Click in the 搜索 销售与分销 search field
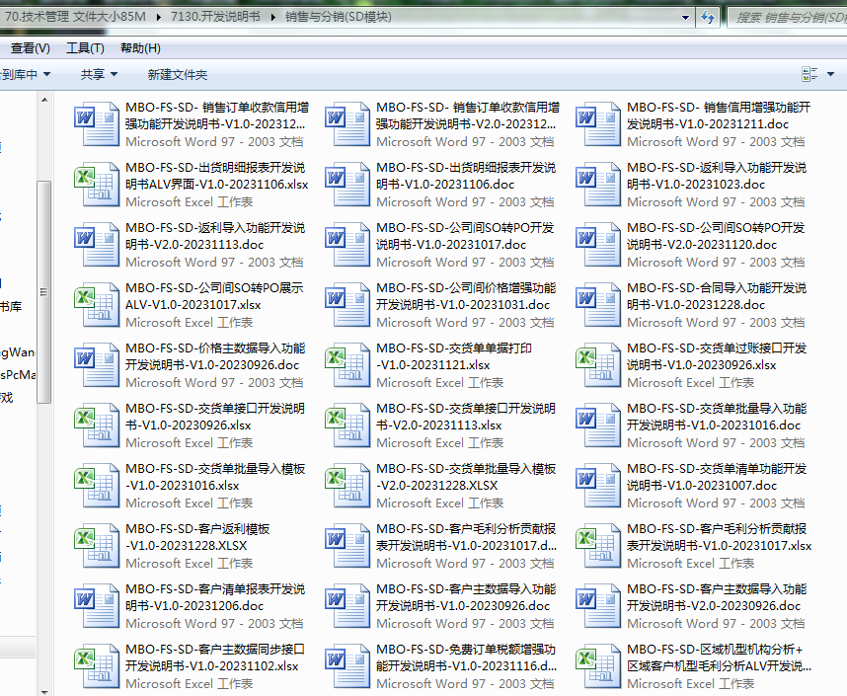Image resolution: width=847 pixels, height=696 pixels. pyautogui.click(x=785, y=17)
